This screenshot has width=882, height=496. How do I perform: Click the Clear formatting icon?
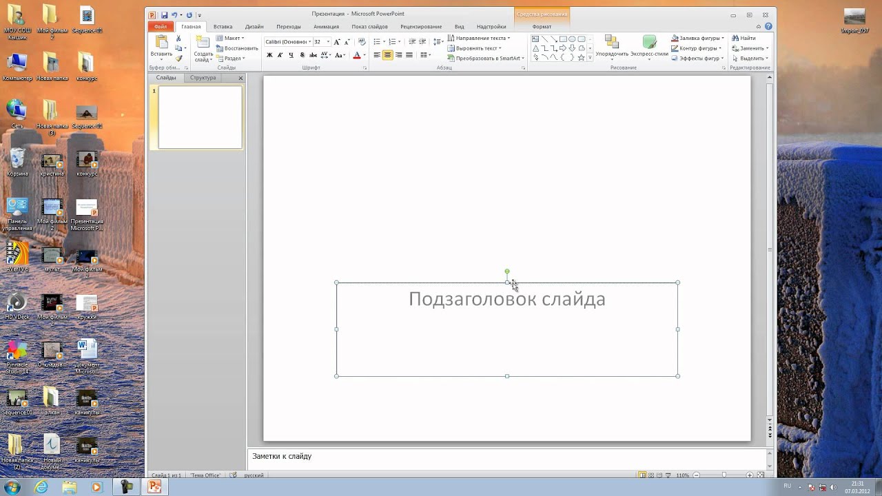pyautogui.click(x=362, y=42)
